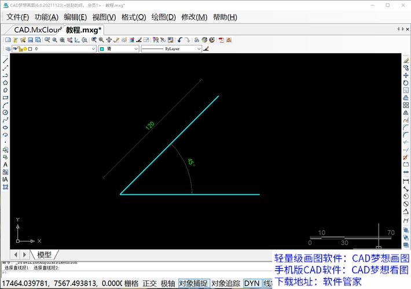Open the 绘图(D) menu
Viewport: 411px width, 289px height.
tap(163, 17)
